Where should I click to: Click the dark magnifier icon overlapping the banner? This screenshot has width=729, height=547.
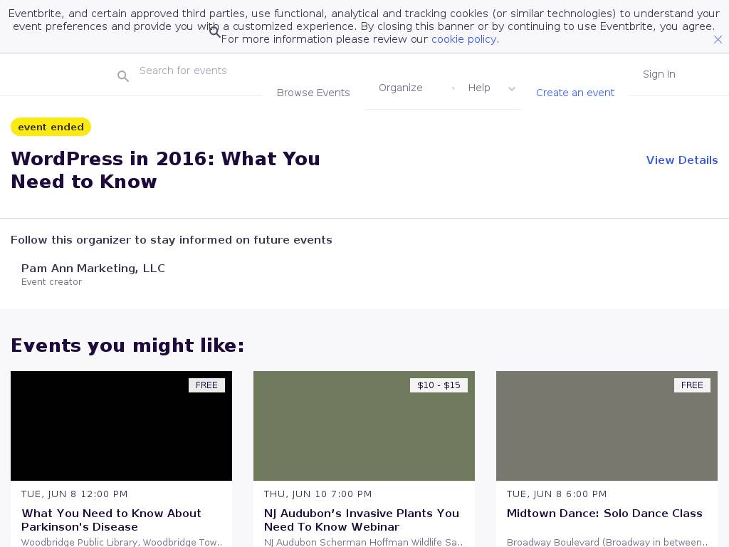[215, 31]
